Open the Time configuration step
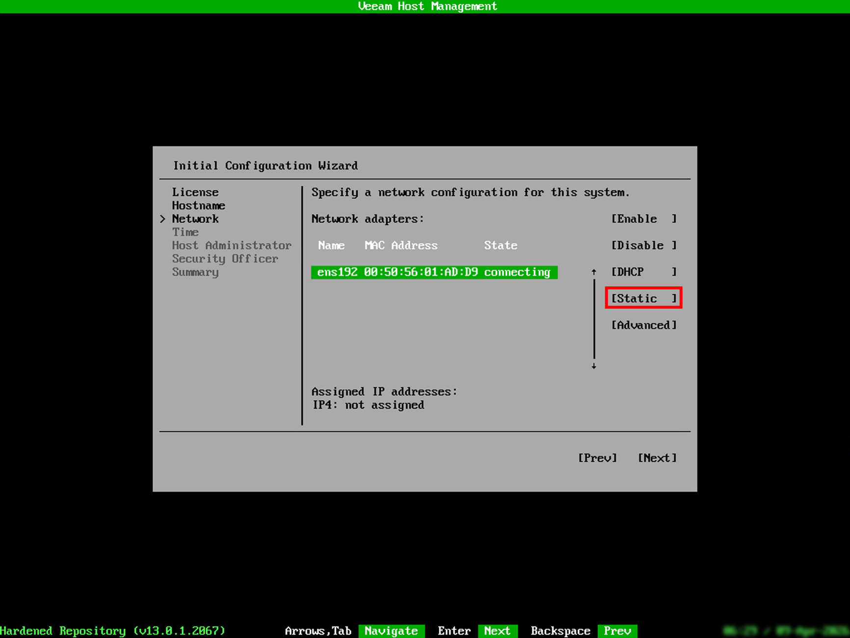850x638 pixels. (x=185, y=232)
